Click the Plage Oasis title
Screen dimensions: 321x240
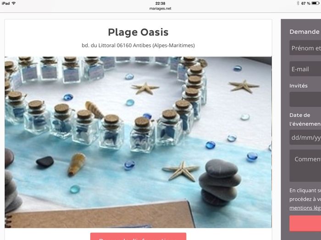[x=138, y=32]
